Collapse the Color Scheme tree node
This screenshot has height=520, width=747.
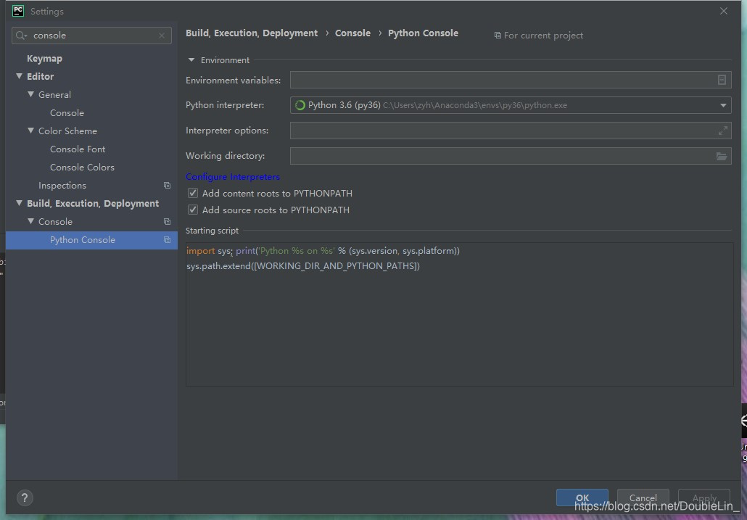(x=31, y=131)
